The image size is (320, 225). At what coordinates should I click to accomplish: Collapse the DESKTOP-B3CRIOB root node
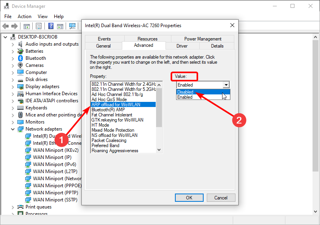pyautogui.click(x=6, y=37)
